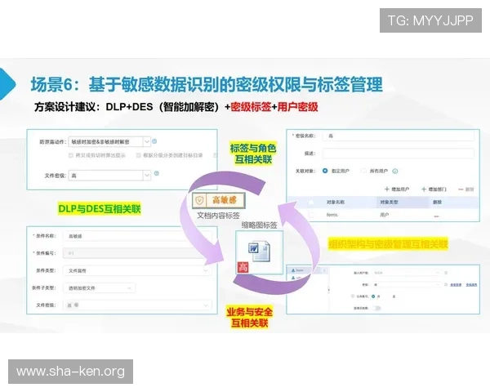
Task: Click the greyed 删除 button above table
Action: (x=466, y=189)
